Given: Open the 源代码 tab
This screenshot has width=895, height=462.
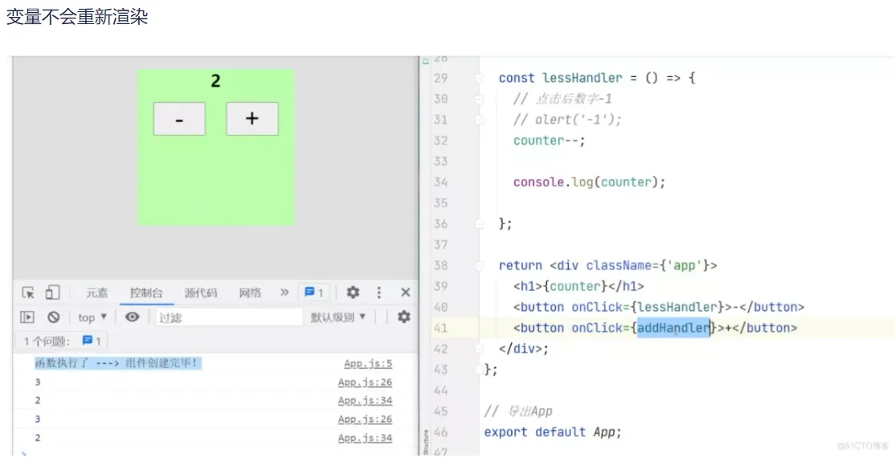Looking at the screenshot, I should pos(200,293).
